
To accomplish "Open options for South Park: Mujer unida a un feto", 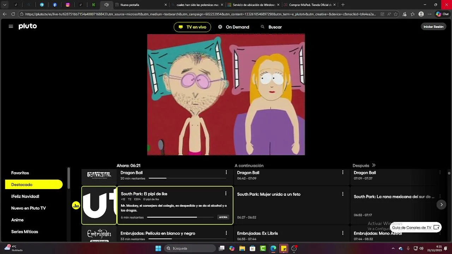I will (343, 194).
